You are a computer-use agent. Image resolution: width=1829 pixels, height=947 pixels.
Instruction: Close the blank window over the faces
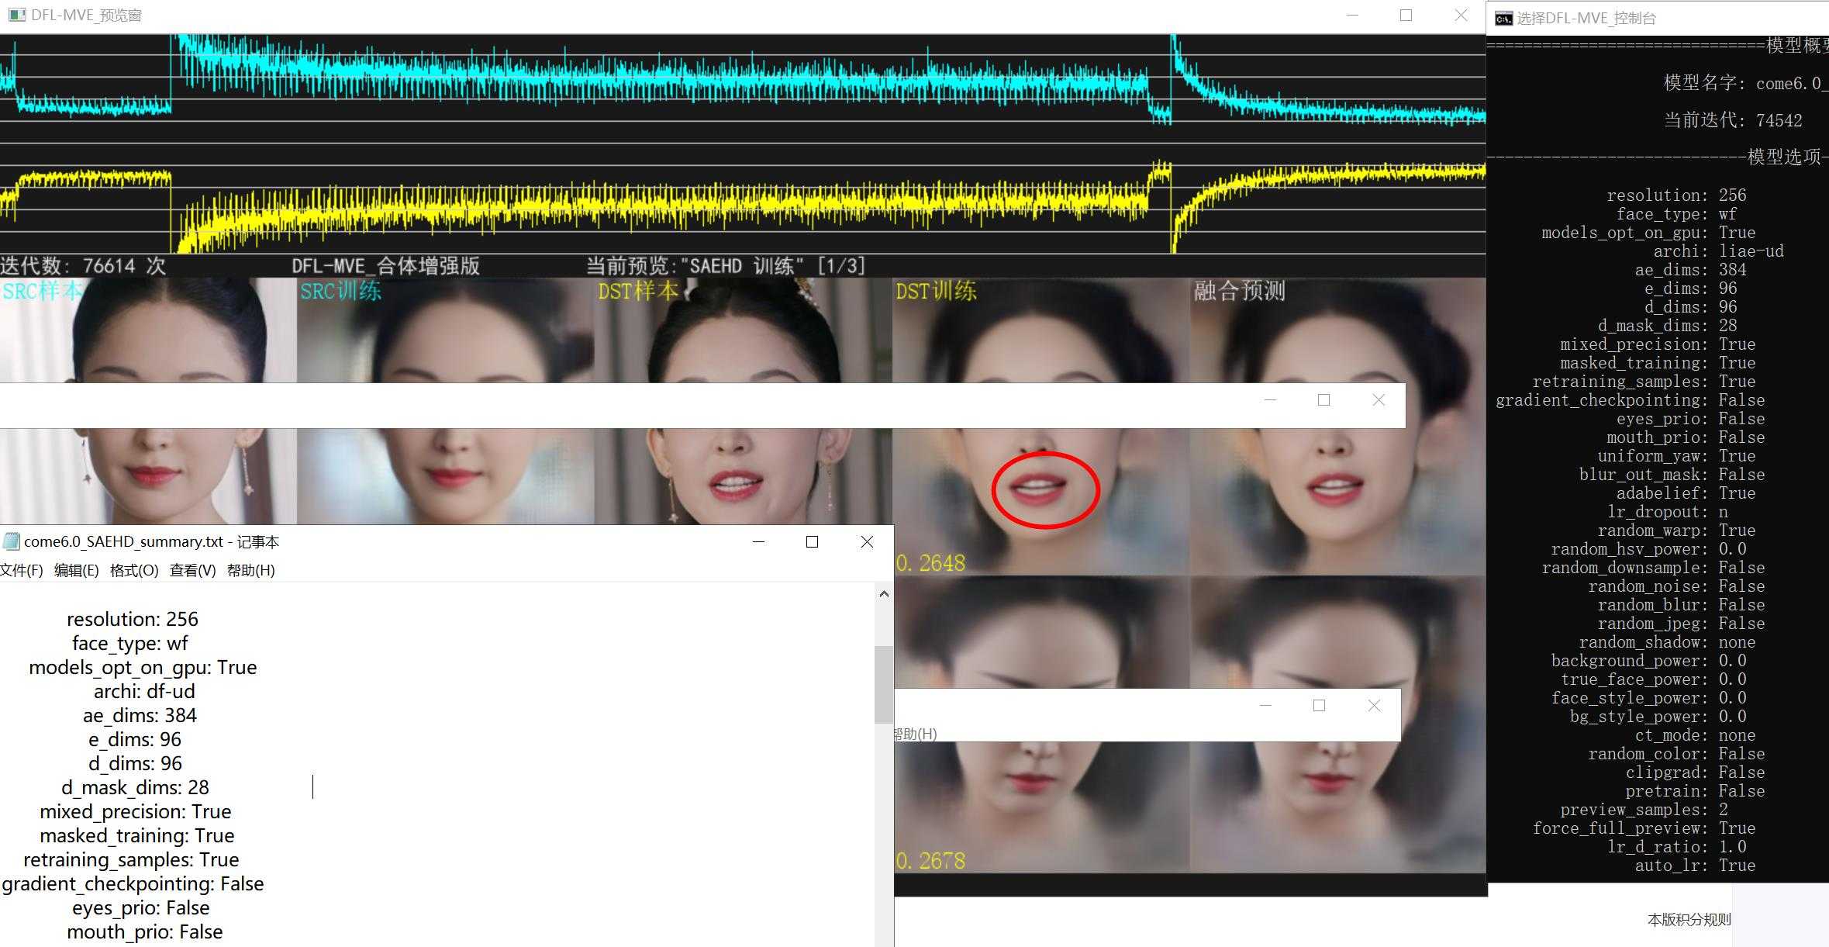(1379, 400)
